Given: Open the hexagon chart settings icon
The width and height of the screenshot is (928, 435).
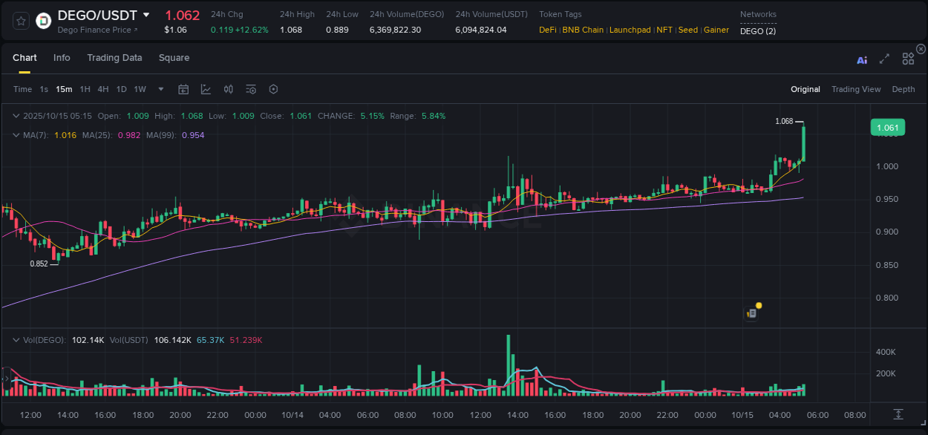Looking at the screenshot, I should pyautogui.click(x=273, y=89).
